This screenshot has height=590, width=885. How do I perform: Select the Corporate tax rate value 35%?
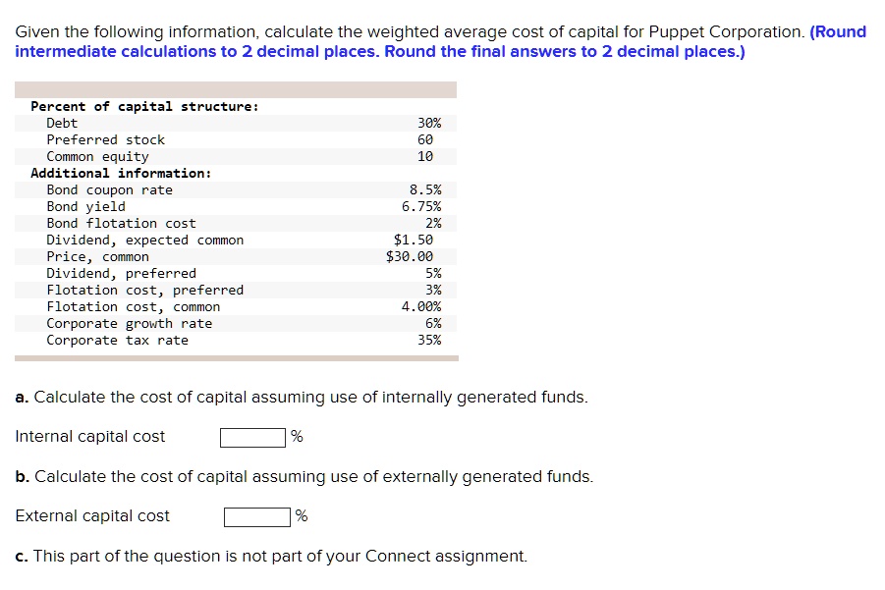point(431,340)
